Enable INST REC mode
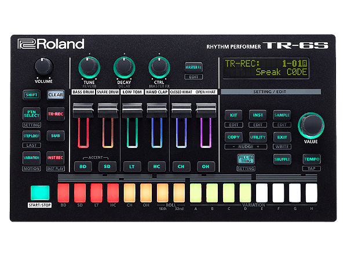This screenshot has width=347, height=257. tap(56, 158)
